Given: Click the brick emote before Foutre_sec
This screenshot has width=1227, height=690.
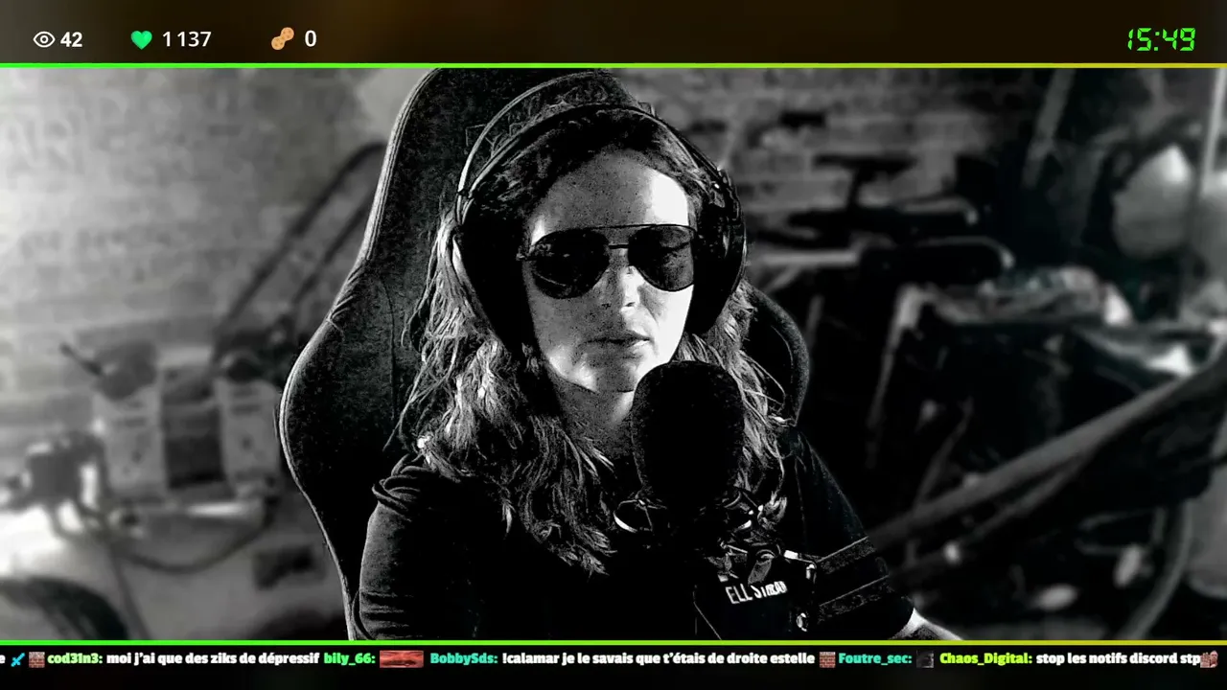Looking at the screenshot, I should (827, 659).
